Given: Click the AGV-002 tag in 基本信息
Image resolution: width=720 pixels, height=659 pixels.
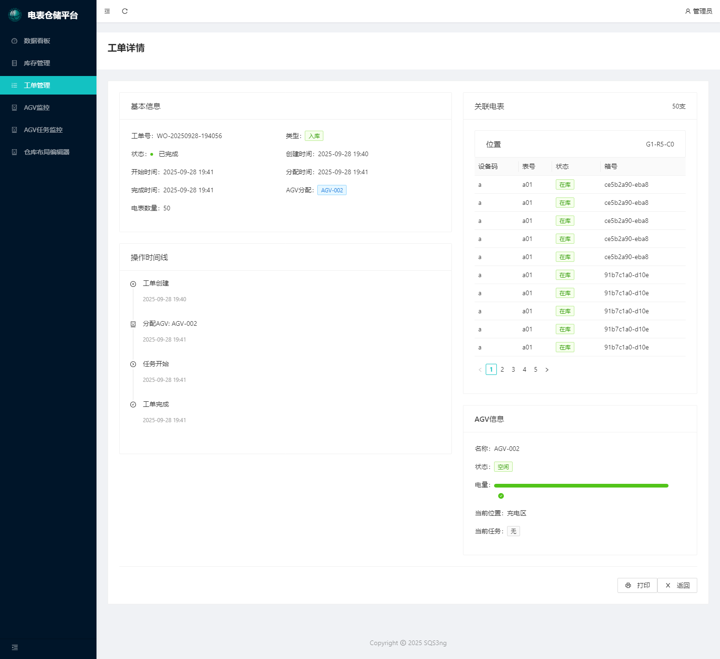Looking at the screenshot, I should [332, 190].
